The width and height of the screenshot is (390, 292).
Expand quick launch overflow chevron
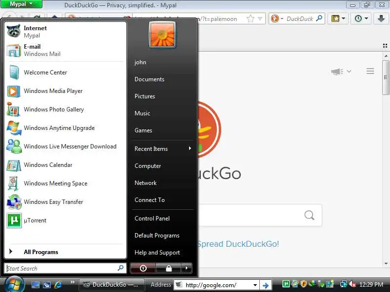pyautogui.click(x=72, y=282)
